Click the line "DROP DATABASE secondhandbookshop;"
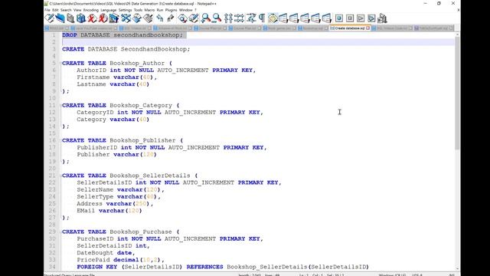Viewport: 490px width, 276px height. point(122,35)
